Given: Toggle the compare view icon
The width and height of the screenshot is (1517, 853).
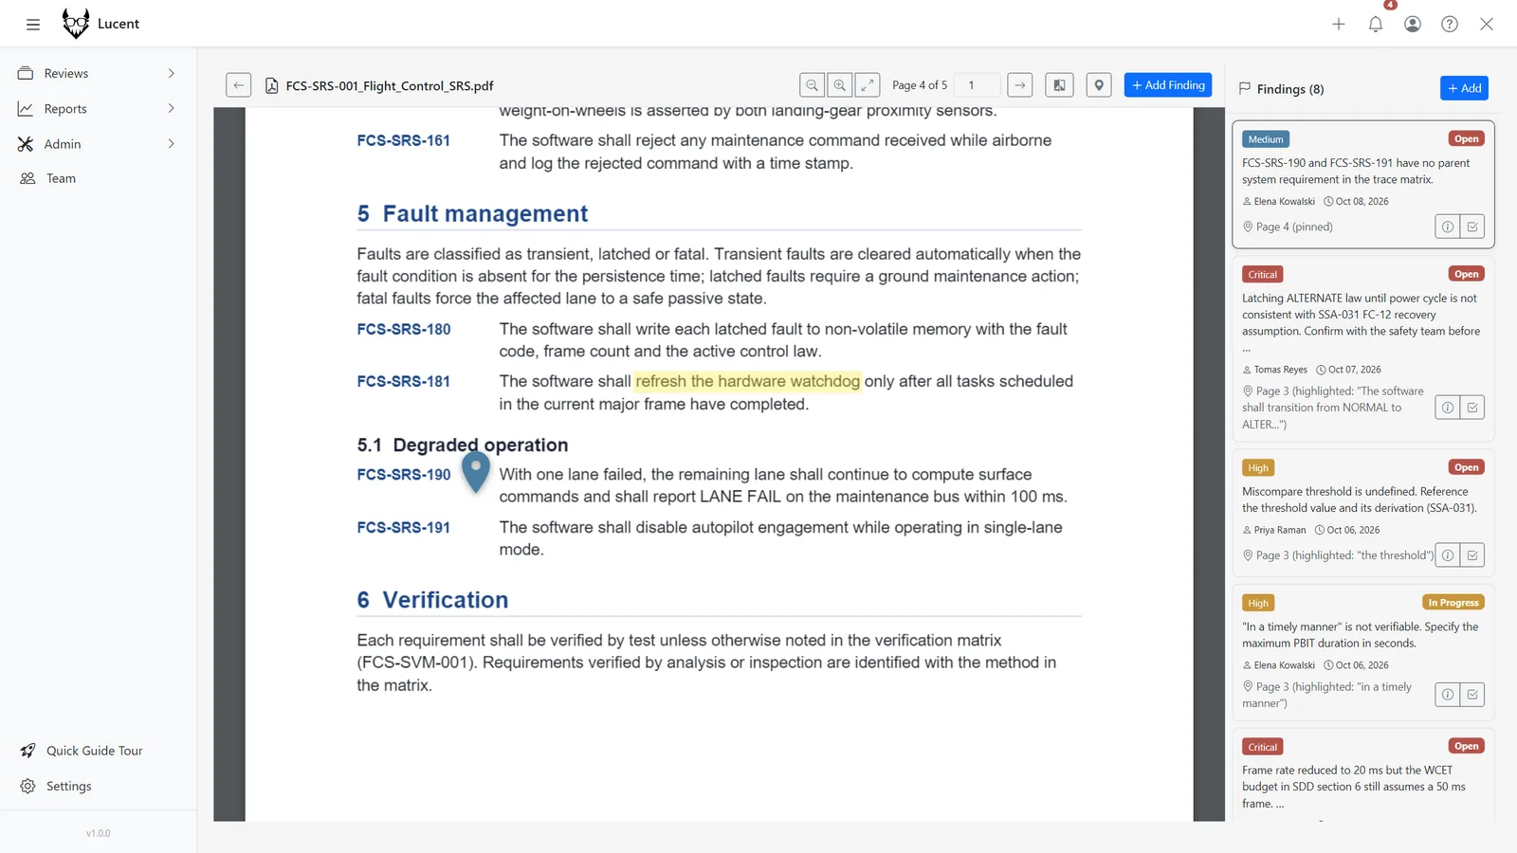Looking at the screenshot, I should pyautogui.click(x=1059, y=85).
